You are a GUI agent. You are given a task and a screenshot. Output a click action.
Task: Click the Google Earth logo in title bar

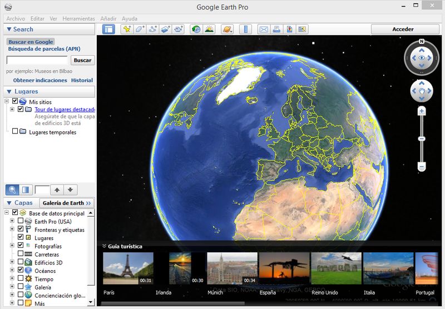click(x=8, y=7)
